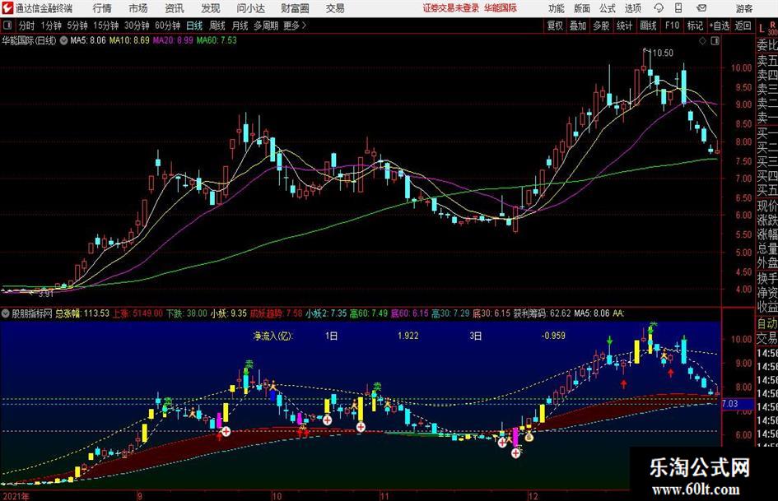The width and height of the screenshot is (778, 501).
Task: Click the MA20: 8.99 value
Action: click(173, 40)
